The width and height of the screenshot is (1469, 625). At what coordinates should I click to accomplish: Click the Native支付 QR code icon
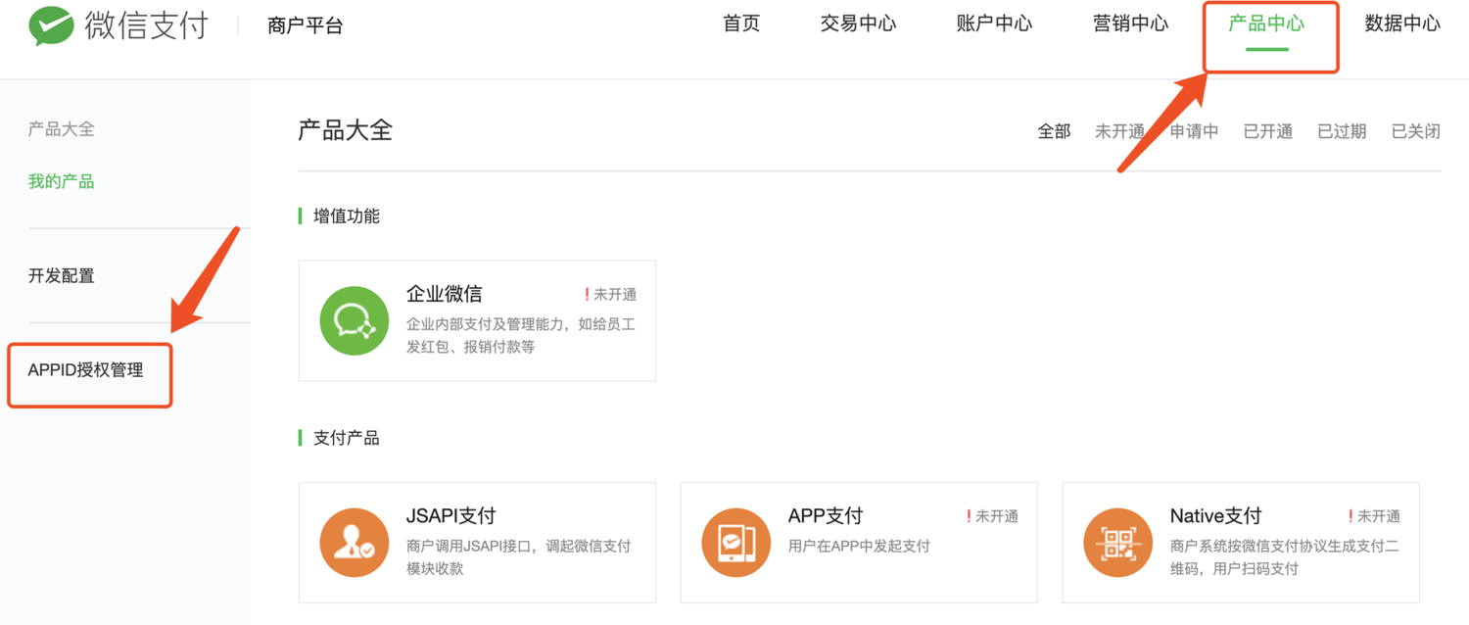(1117, 543)
